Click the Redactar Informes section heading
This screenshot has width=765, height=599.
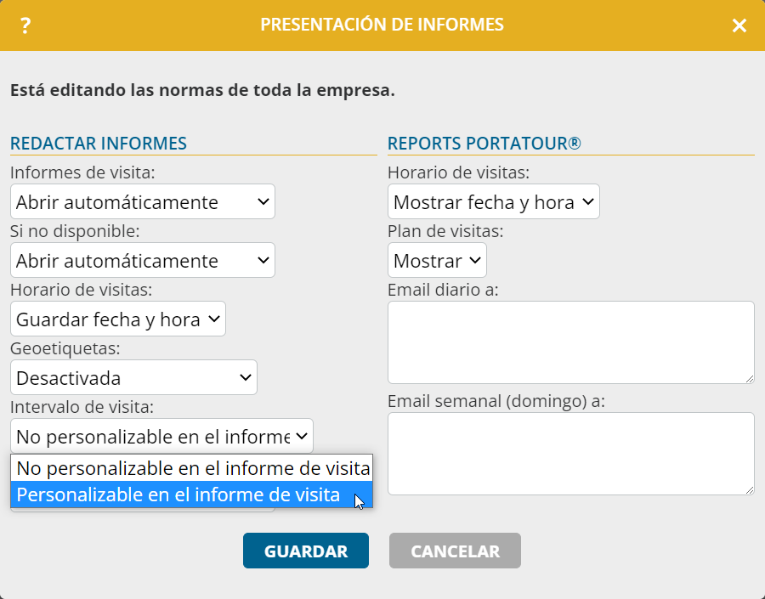coord(99,144)
